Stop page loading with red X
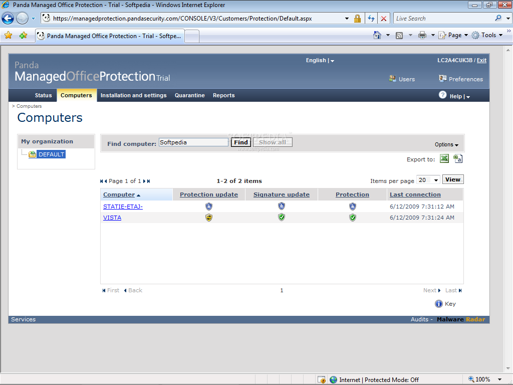This screenshot has height=385, width=513. (x=383, y=19)
